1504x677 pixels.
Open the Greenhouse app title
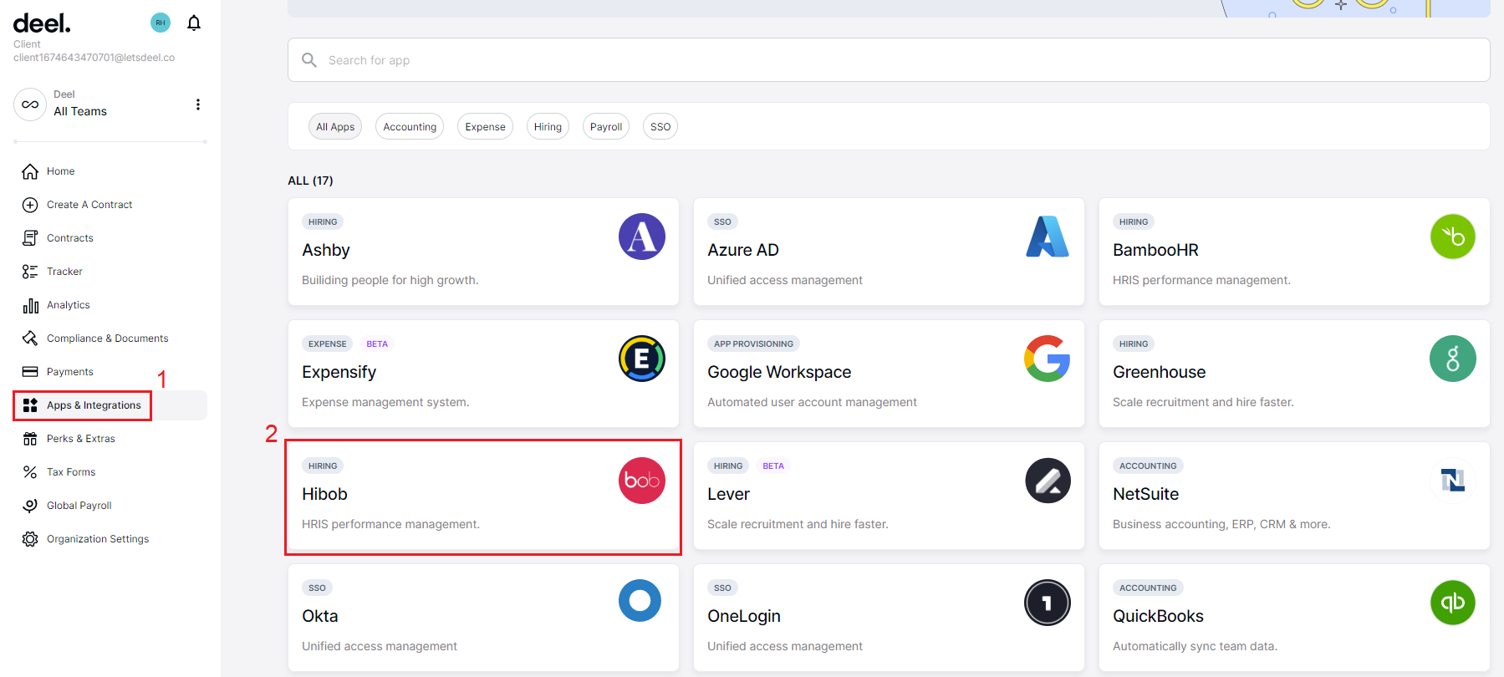(1160, 372)
